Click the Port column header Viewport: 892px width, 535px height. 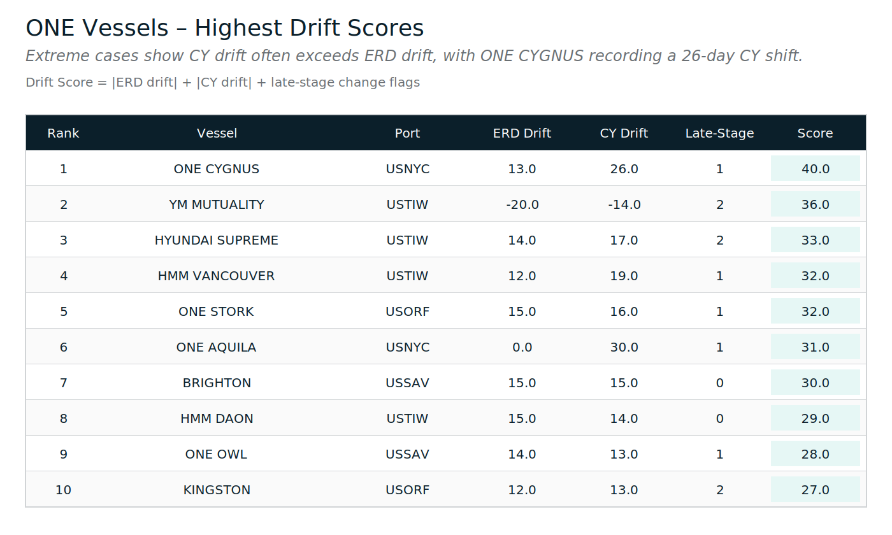click(407, 133)
